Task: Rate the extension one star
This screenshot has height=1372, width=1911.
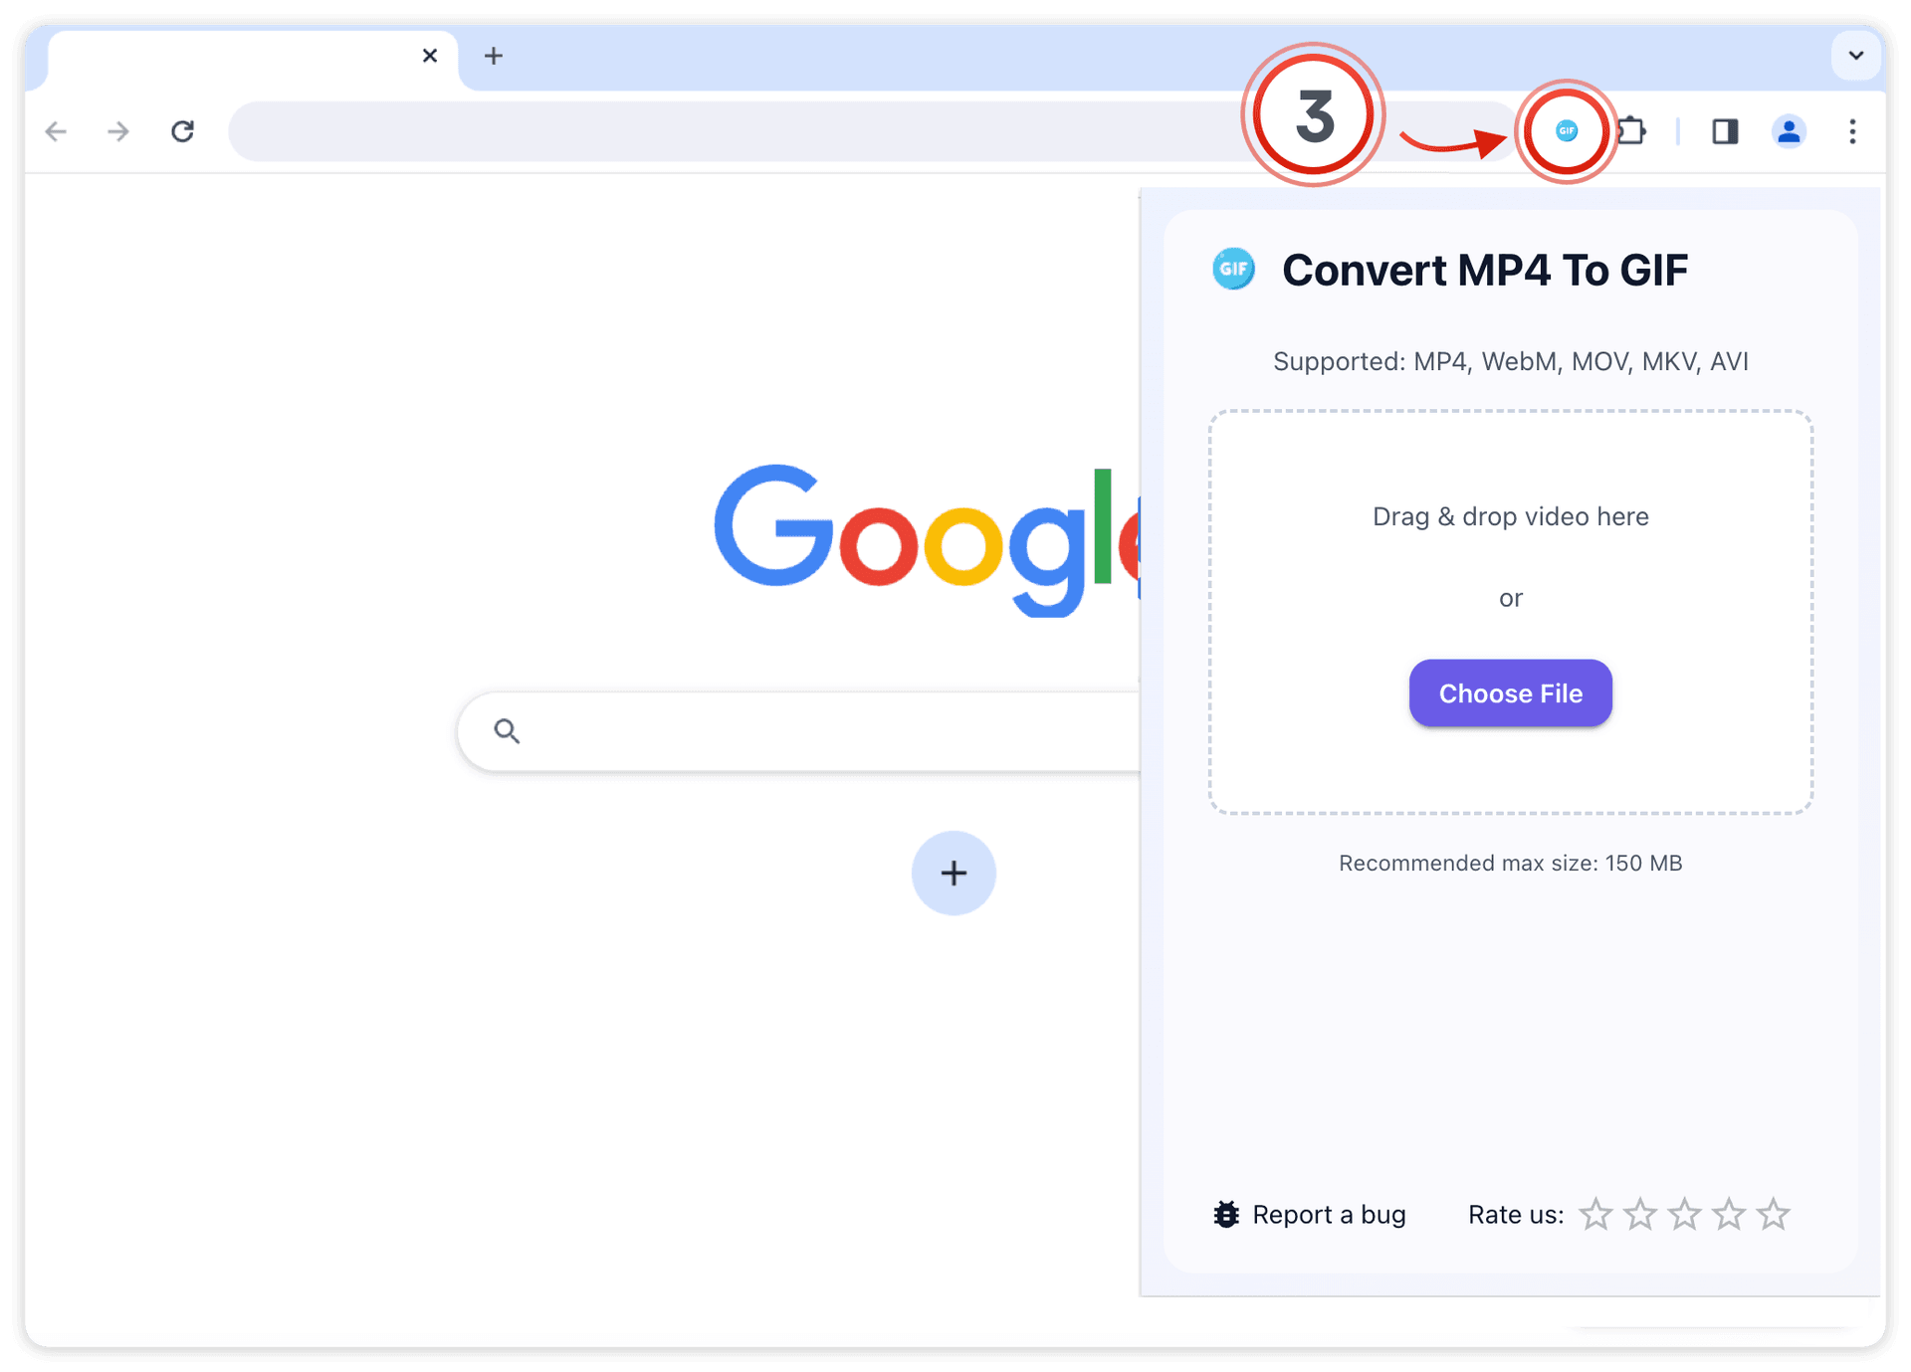Action: [1595, 1214]
